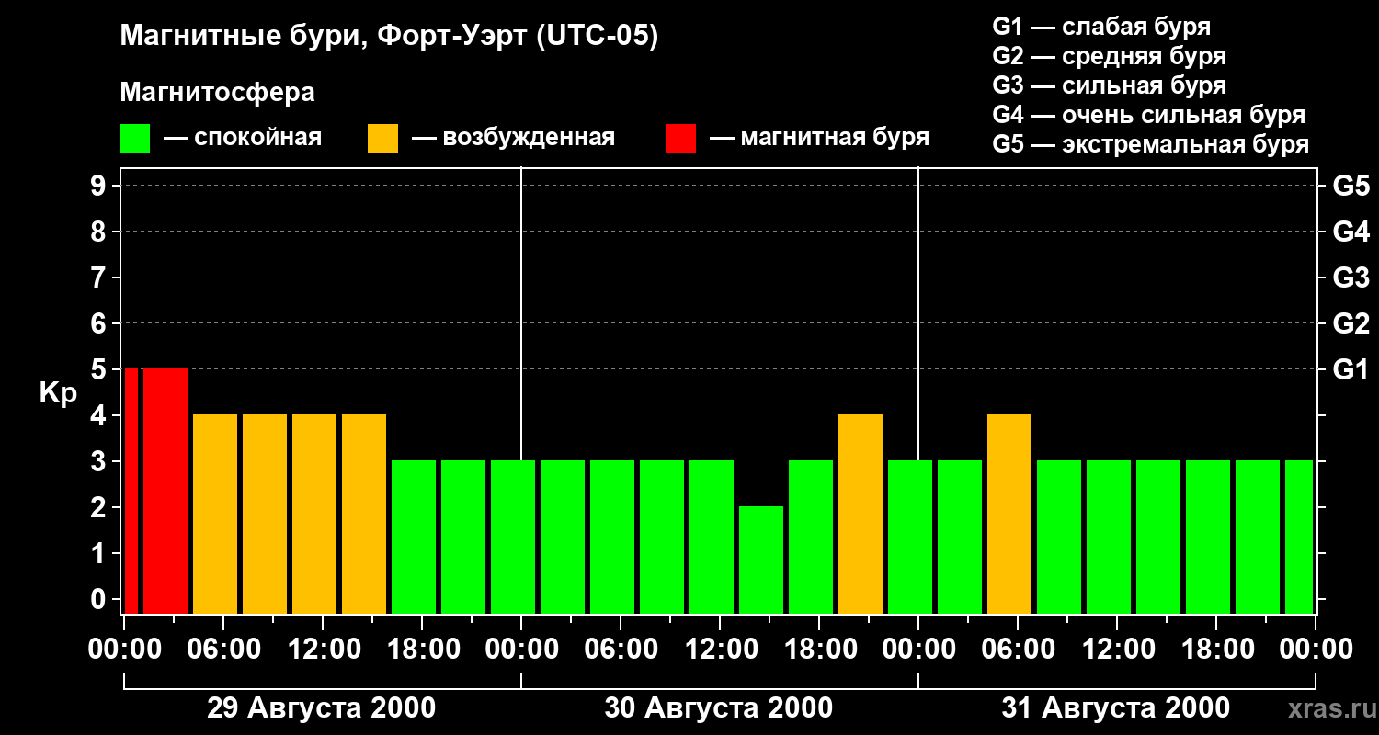The width and height of the screenshot is (1379, 735).
Task: Select the 'G2 — средняя буря' line
Action: coord(1109,56)
